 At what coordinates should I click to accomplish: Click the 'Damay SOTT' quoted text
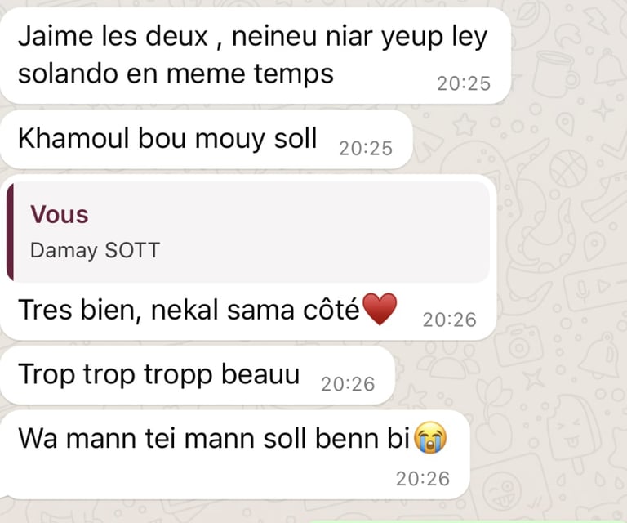96,251
